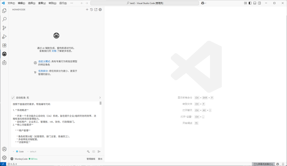This screenshot has height=166, width=287.
Task: Go back using the navigation arrow
Action: pos(82,3)
